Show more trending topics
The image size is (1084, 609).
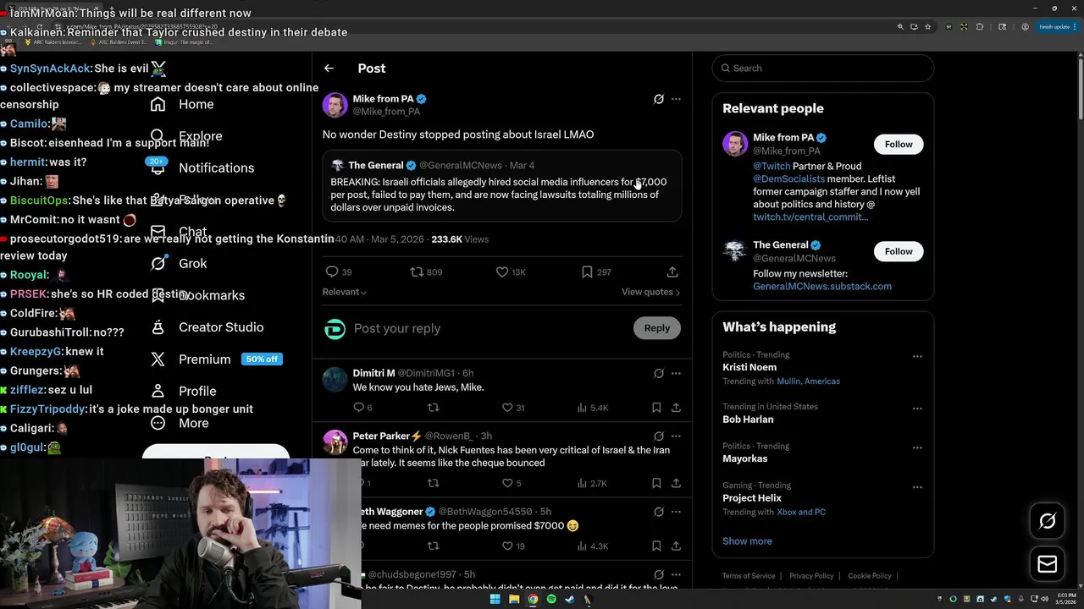tap(747, 541)
